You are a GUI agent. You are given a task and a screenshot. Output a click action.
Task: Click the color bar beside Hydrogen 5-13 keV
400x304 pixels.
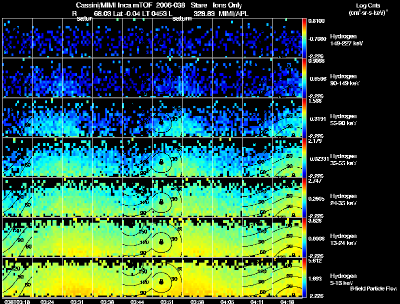pyautogui.click(x=304, y=278)
